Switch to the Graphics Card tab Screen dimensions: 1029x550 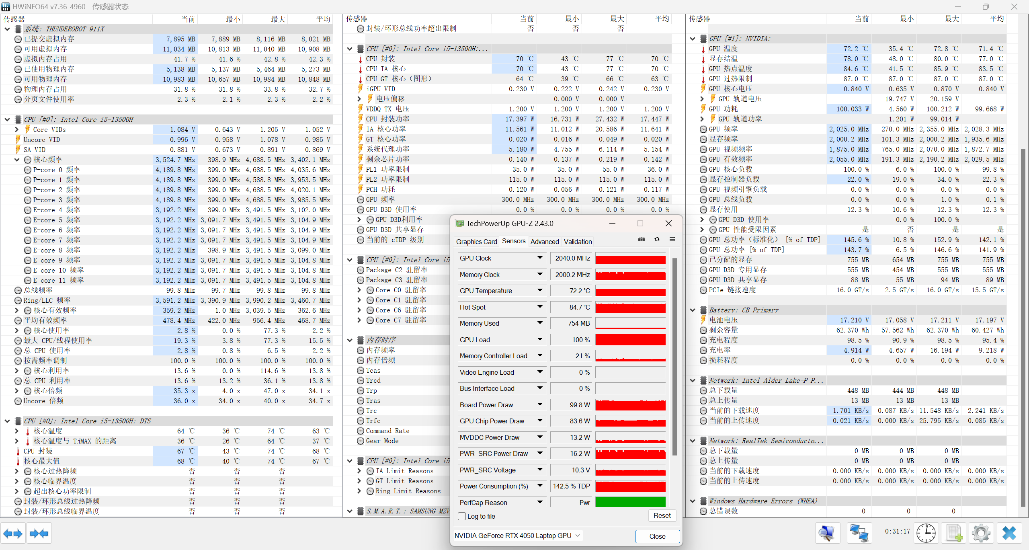476,241
